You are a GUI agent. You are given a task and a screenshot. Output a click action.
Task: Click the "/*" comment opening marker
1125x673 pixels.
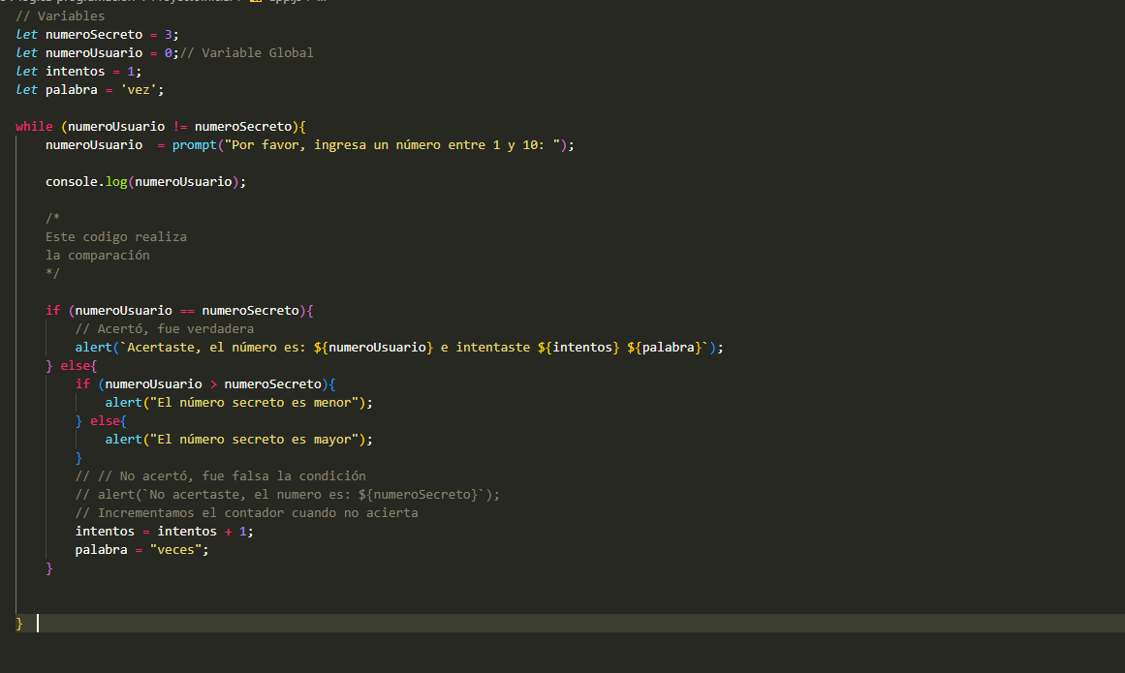click(52, 218)
